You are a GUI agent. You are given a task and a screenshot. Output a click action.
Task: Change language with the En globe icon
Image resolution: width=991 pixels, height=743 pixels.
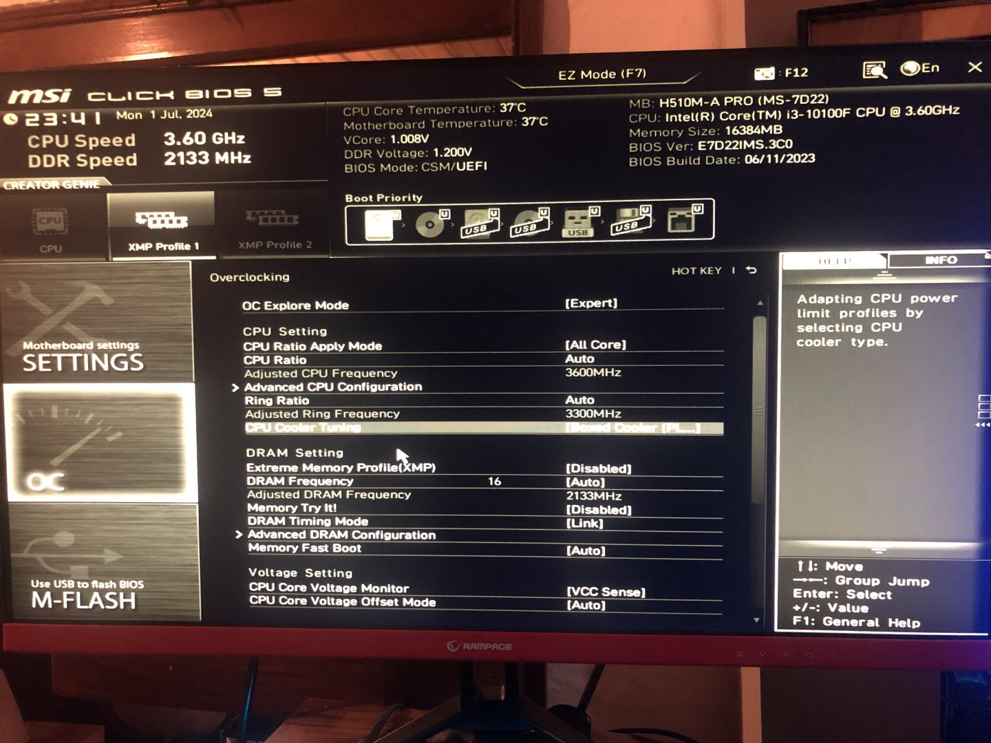click(x=920, y=68)
